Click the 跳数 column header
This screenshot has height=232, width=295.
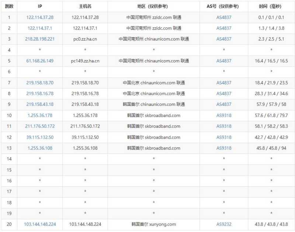click(x=9, y=6)
